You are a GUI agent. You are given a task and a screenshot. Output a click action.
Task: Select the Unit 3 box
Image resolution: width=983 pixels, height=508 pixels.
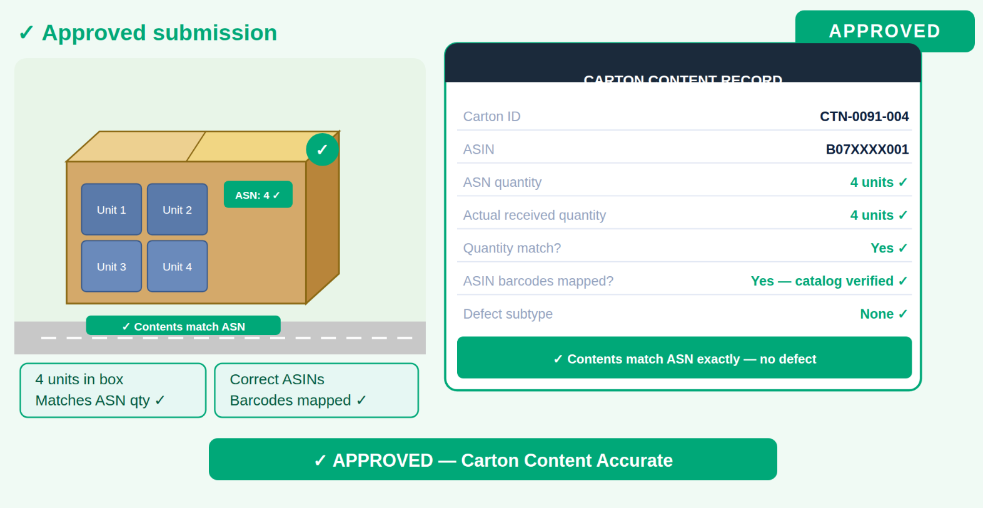(111, 266)
